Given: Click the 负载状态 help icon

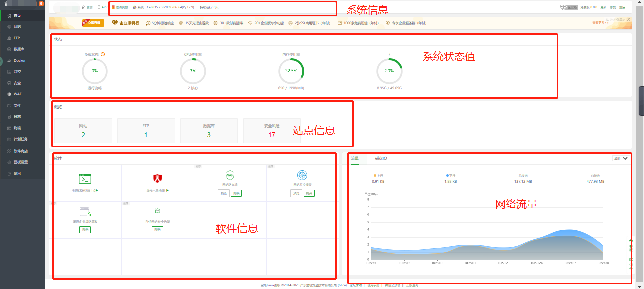Looking at the screenshot, I should [103, 54].
